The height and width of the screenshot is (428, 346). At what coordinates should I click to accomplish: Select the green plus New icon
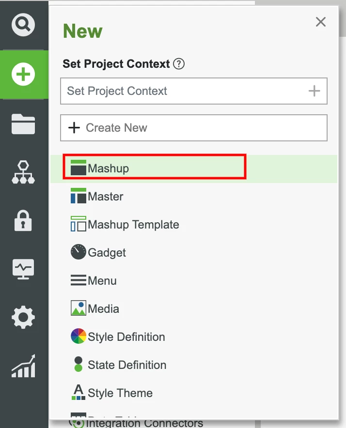click(x=24, y=75)
